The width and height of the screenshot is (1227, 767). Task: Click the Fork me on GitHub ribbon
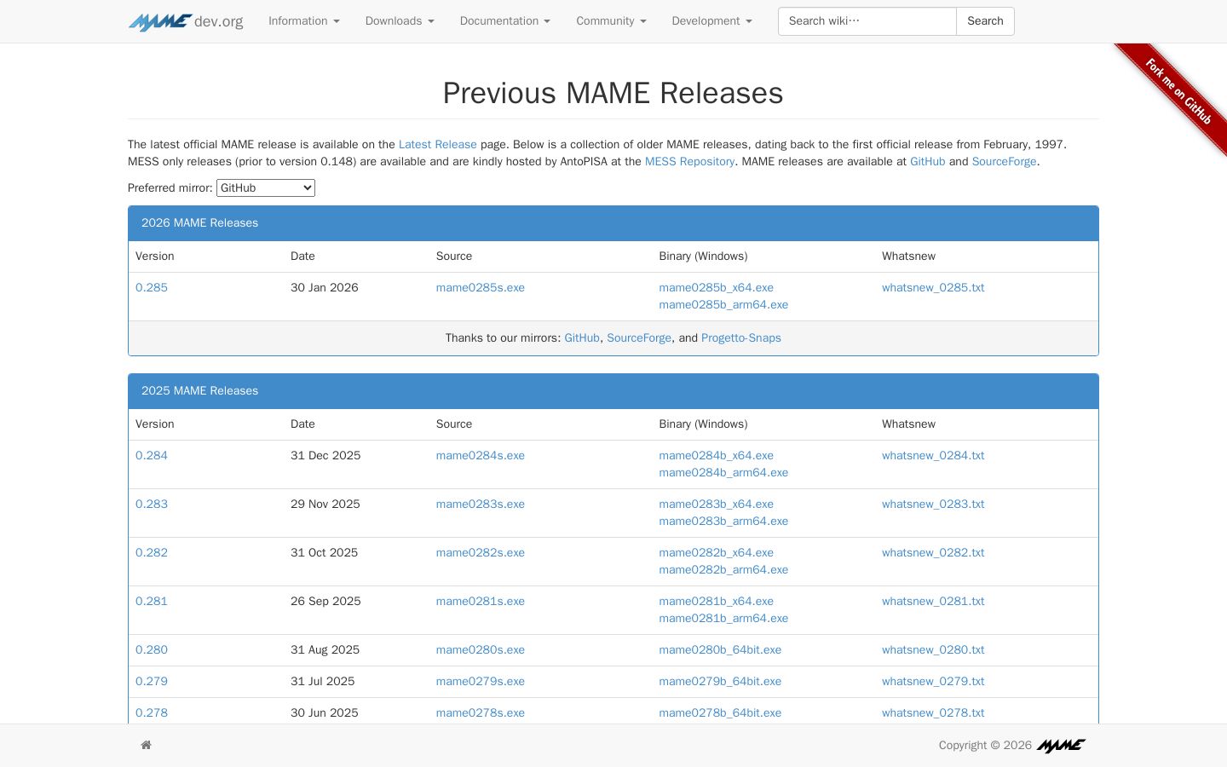click(x=1179, y=92)
